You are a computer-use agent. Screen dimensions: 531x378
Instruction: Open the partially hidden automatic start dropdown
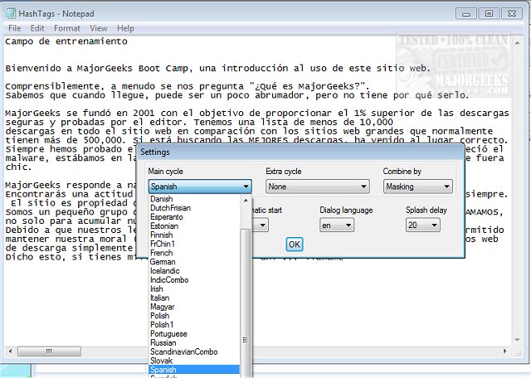point(261,225)
